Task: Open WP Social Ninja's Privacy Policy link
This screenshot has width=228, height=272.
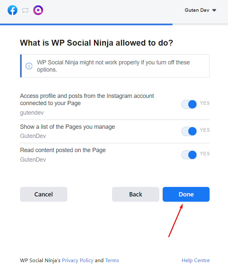Action: pyautogui.click(x=78, y=261)
